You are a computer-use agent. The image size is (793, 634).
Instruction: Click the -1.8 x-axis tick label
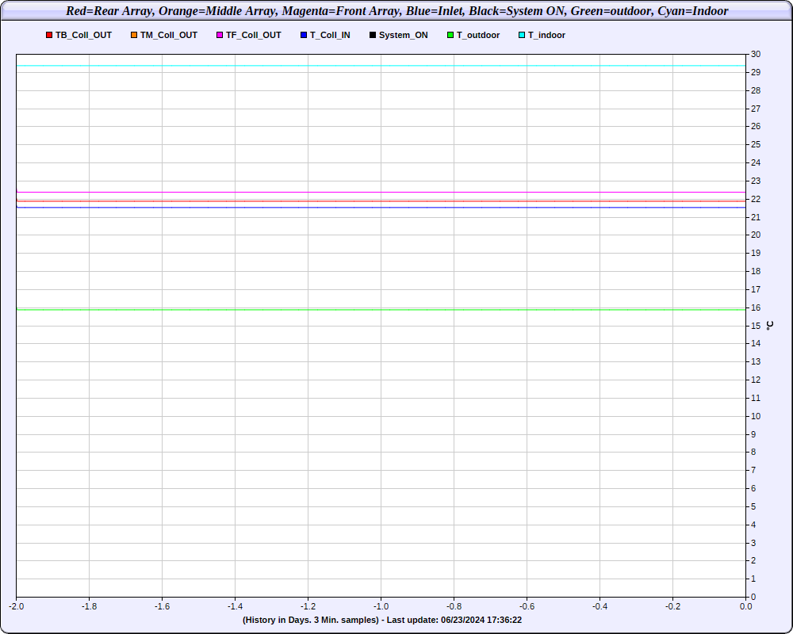(x=89, y=606)
